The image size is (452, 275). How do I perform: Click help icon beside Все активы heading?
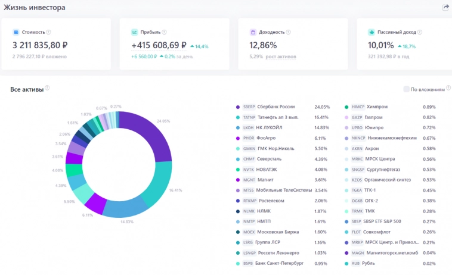[x=47, y=87]
